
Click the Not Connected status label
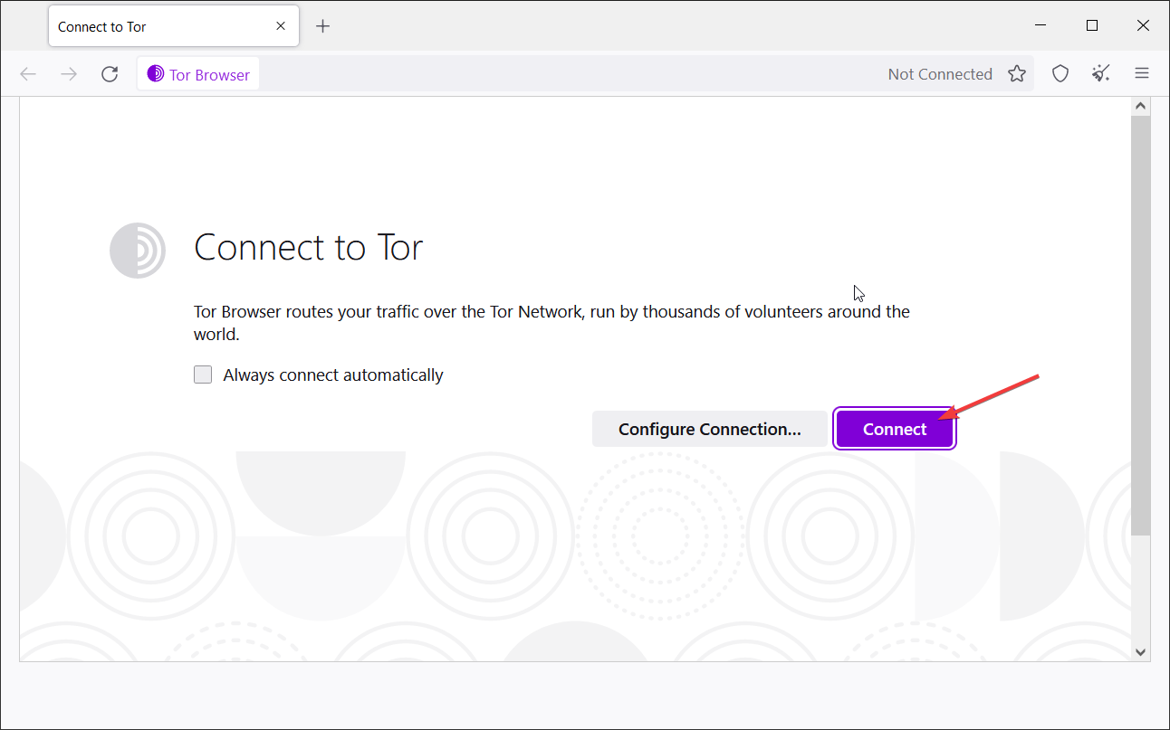(x=940, y=74)
